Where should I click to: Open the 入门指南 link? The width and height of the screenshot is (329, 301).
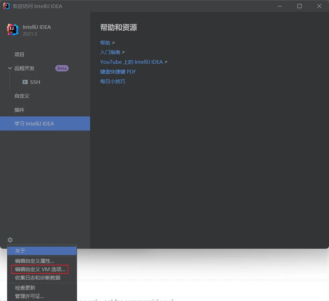click(110, 52)
